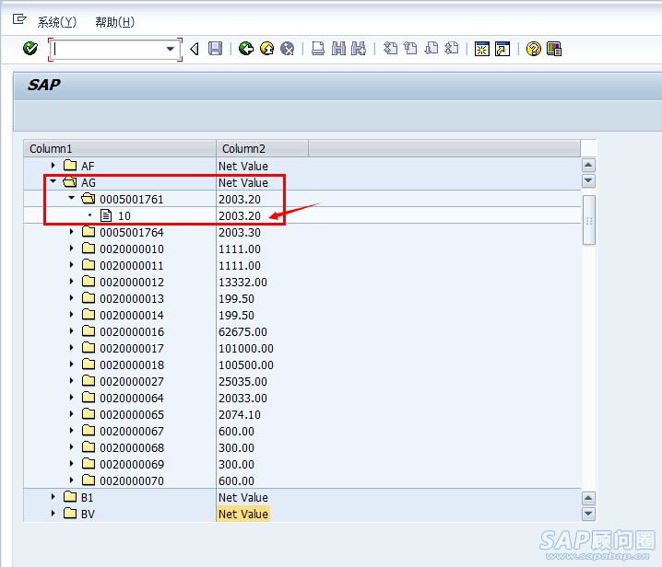
Task: Open the 系统(Y) menu
Action: pos(57,22)
